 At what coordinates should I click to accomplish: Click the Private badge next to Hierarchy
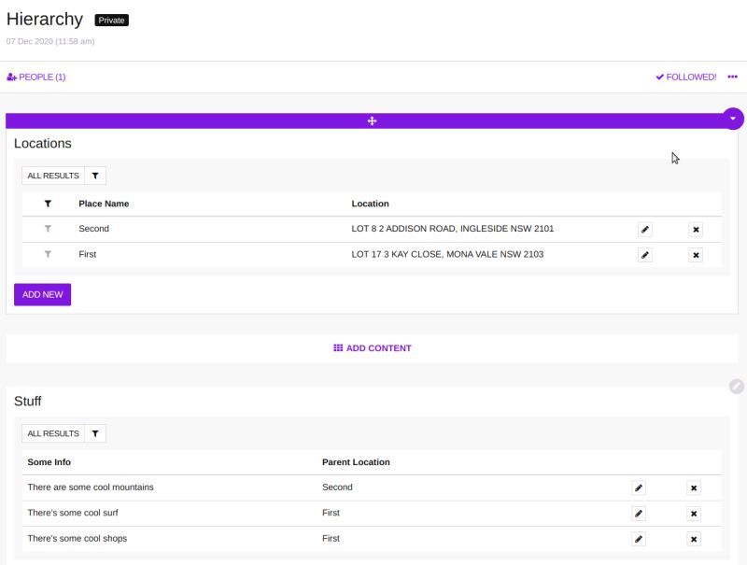coord(111,19)
